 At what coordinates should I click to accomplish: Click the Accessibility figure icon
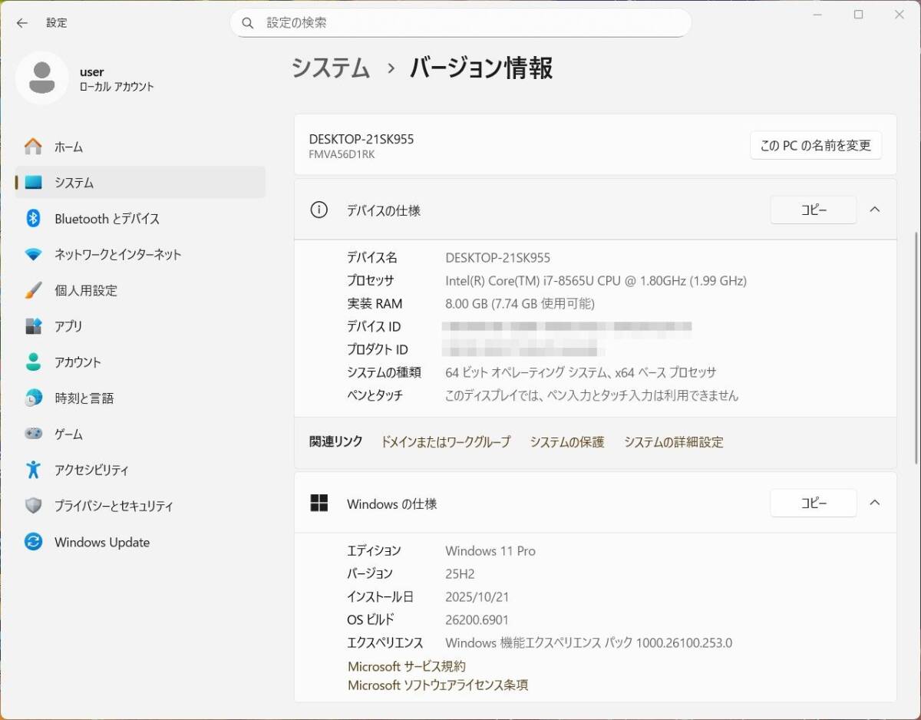pyautogui.click(x=33, y=470)
